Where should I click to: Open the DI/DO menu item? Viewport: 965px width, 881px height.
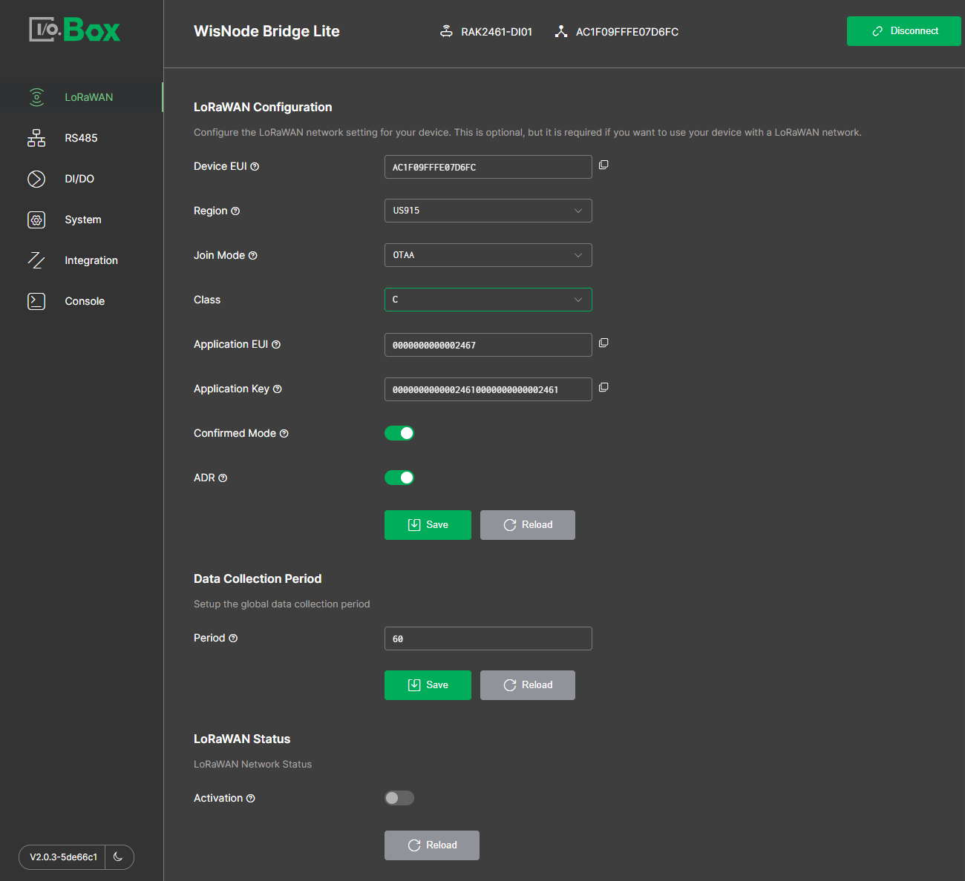[82, 179]
